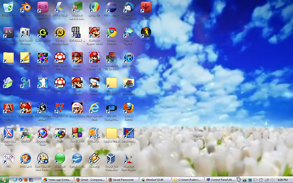Open the WinZip desktop shortcut

[x=95, y=133]
